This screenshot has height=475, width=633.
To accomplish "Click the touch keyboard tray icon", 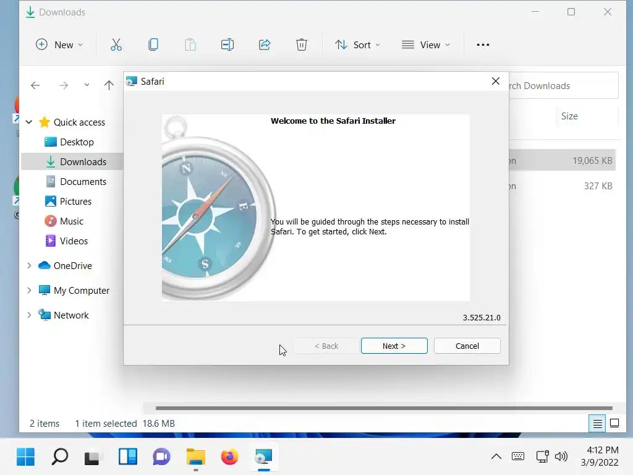I will pos(518,456).
